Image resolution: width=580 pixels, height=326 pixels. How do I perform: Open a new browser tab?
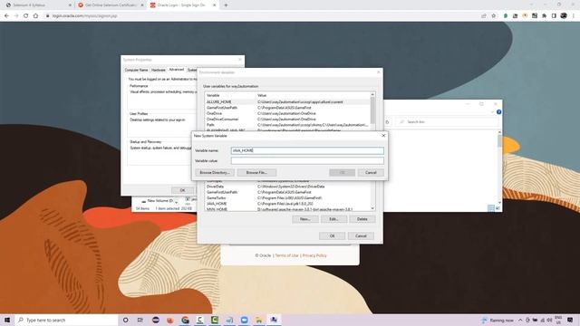click(x=226, y=5)
